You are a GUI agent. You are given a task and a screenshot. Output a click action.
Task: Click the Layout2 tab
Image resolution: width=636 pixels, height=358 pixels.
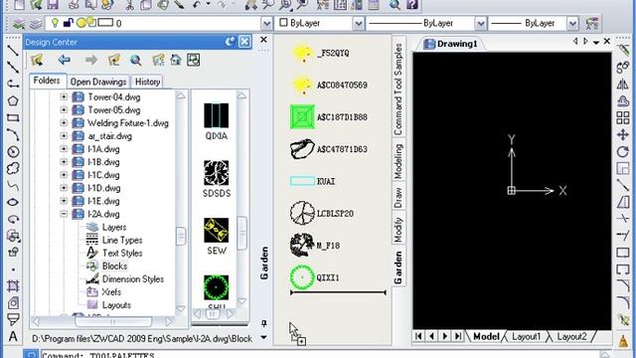tap(571, 336)
